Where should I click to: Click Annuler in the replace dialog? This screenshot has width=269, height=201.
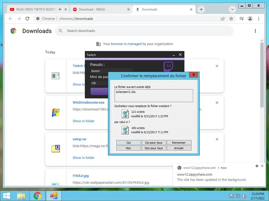(179, 148)
